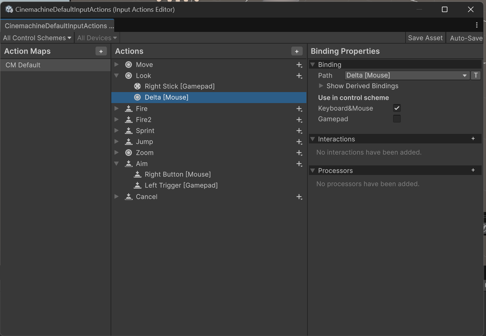Toggle the Auto-Save option
Screen dimensions: 486x336
pos(466,38)
